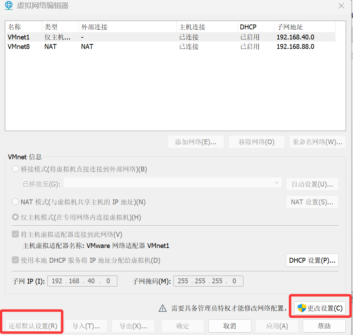Select bridged mode (桥接模式) radio button
Image resolution: width=353 pixels, height=335 pixels.
(x=15, y=169)
